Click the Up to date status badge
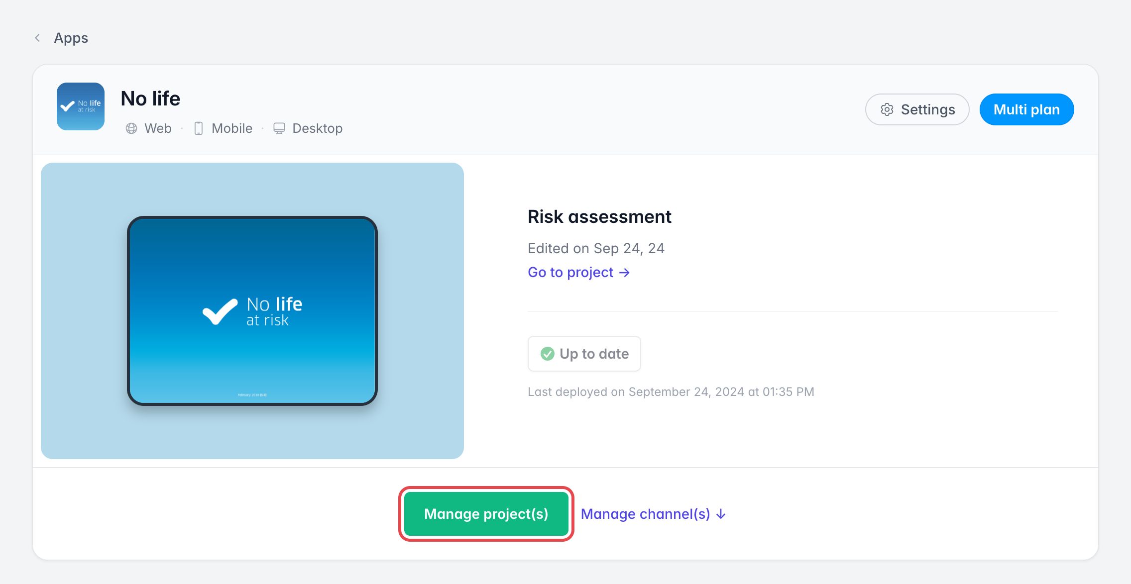The width and height of the screenshot is (1131, 584). click(x=584, y=354)
